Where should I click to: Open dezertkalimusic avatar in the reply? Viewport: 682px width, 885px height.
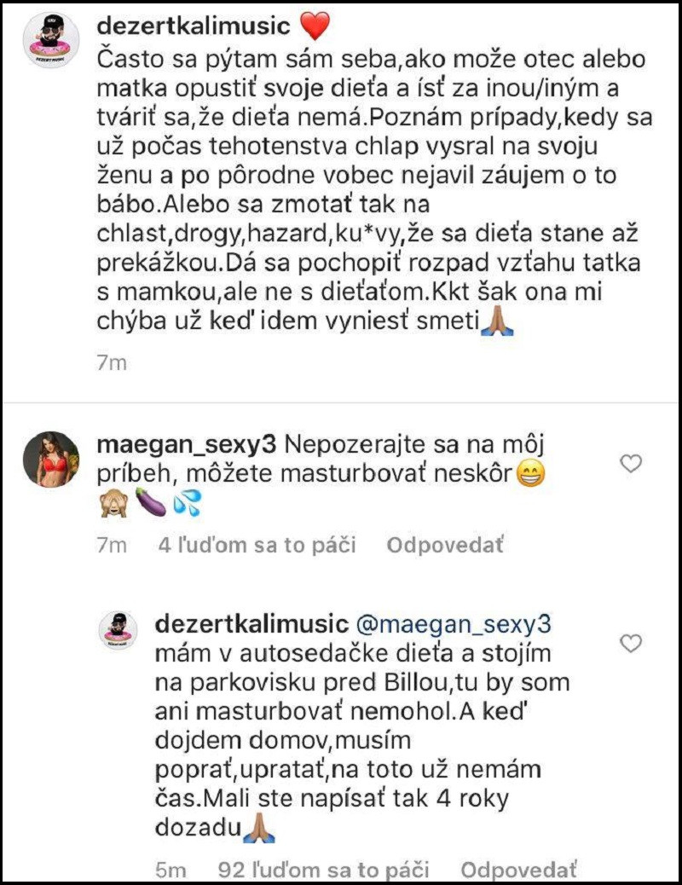pyautogui.click(x=118, y=630)
